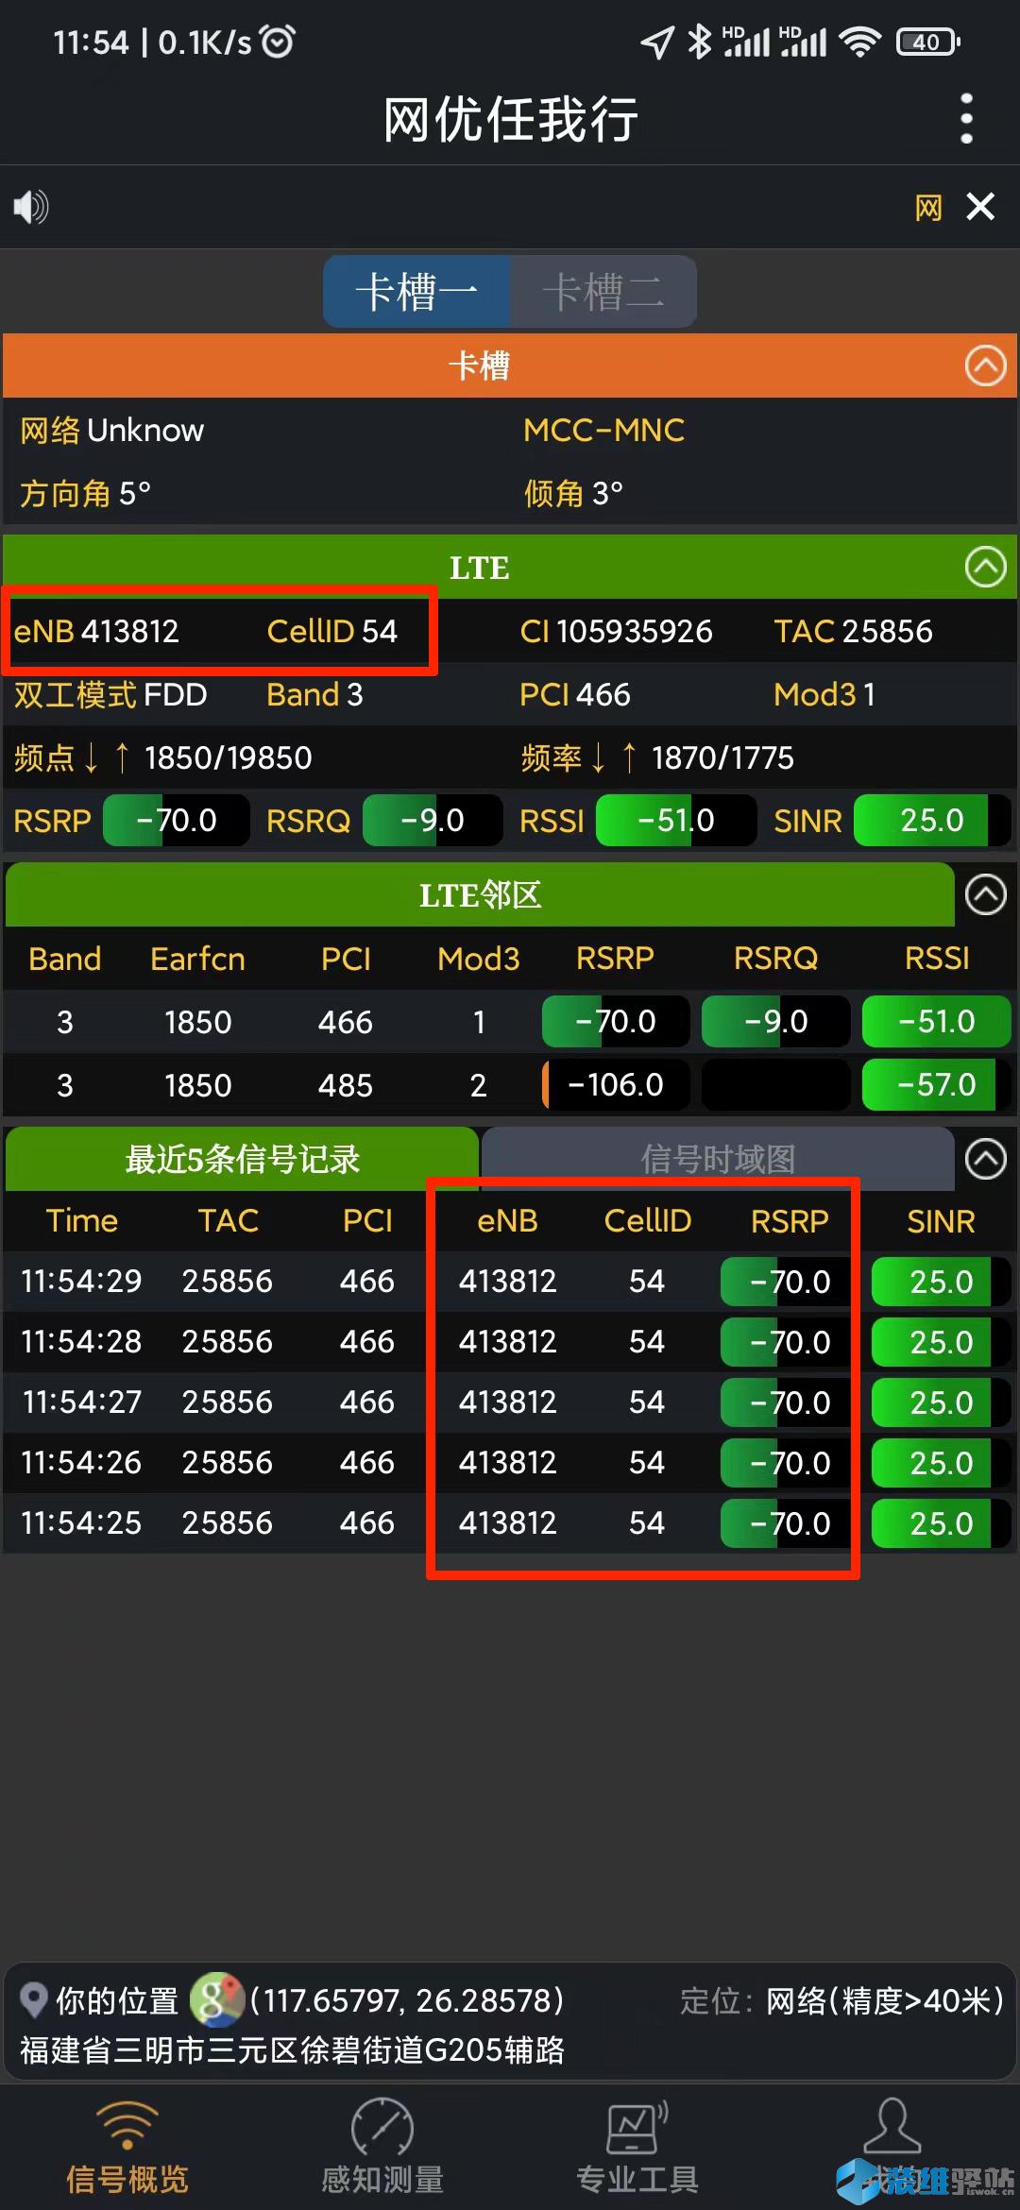Collapse the LTE section chevron
1020x2210 pixels.
(985, 568)
